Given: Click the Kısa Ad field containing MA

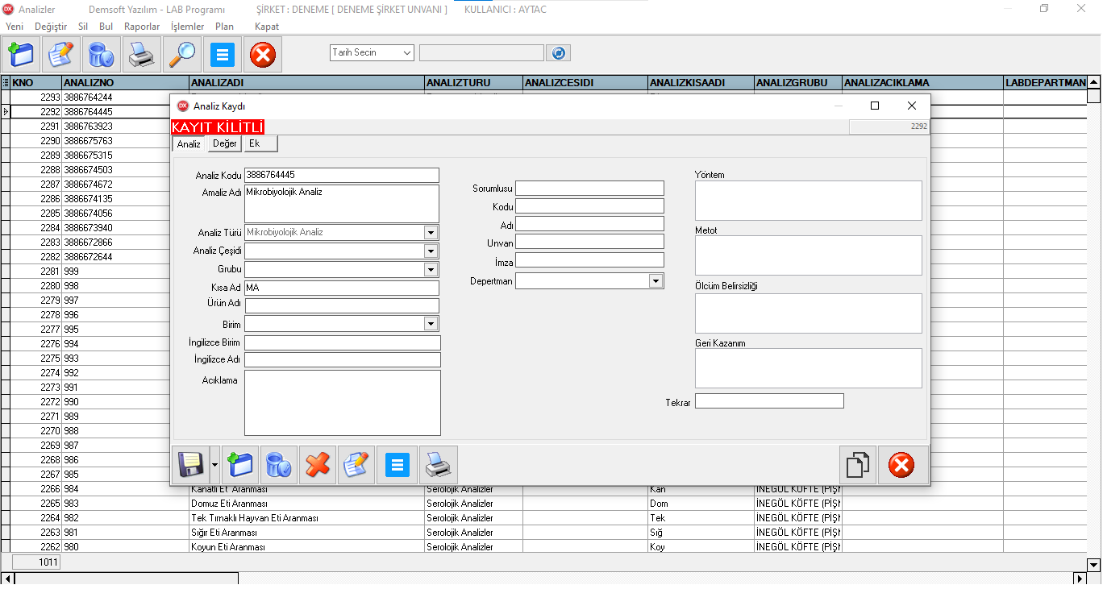Looking at the screenshot, I should pos(342,288).
